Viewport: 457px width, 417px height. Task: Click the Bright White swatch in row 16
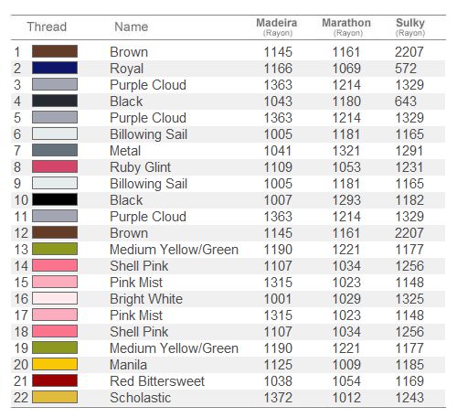click(55, 298)
